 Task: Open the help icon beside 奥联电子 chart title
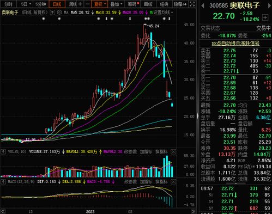tap(52, 13)
